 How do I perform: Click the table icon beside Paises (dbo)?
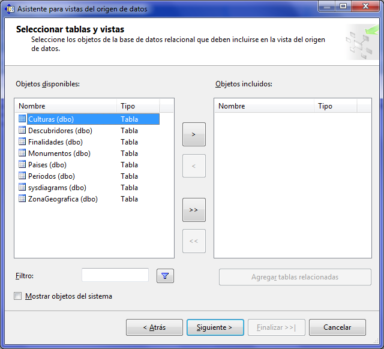pyautogui.click(x=22, y=164)
